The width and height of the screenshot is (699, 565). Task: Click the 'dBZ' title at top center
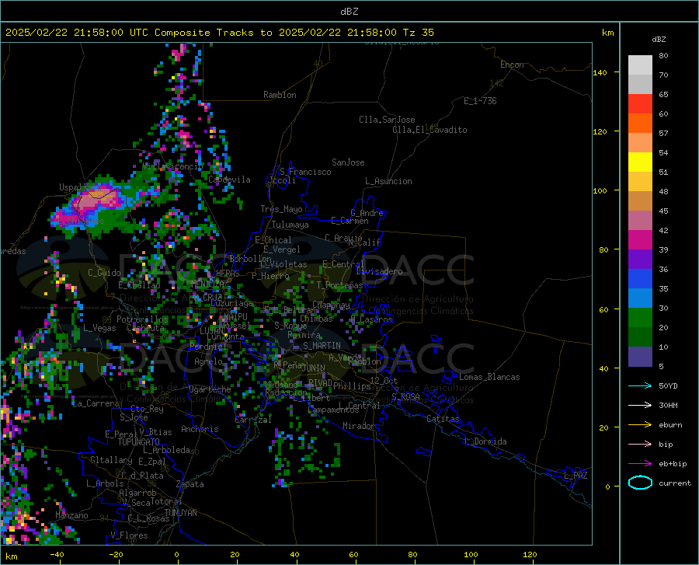click(x=349, y=12)
